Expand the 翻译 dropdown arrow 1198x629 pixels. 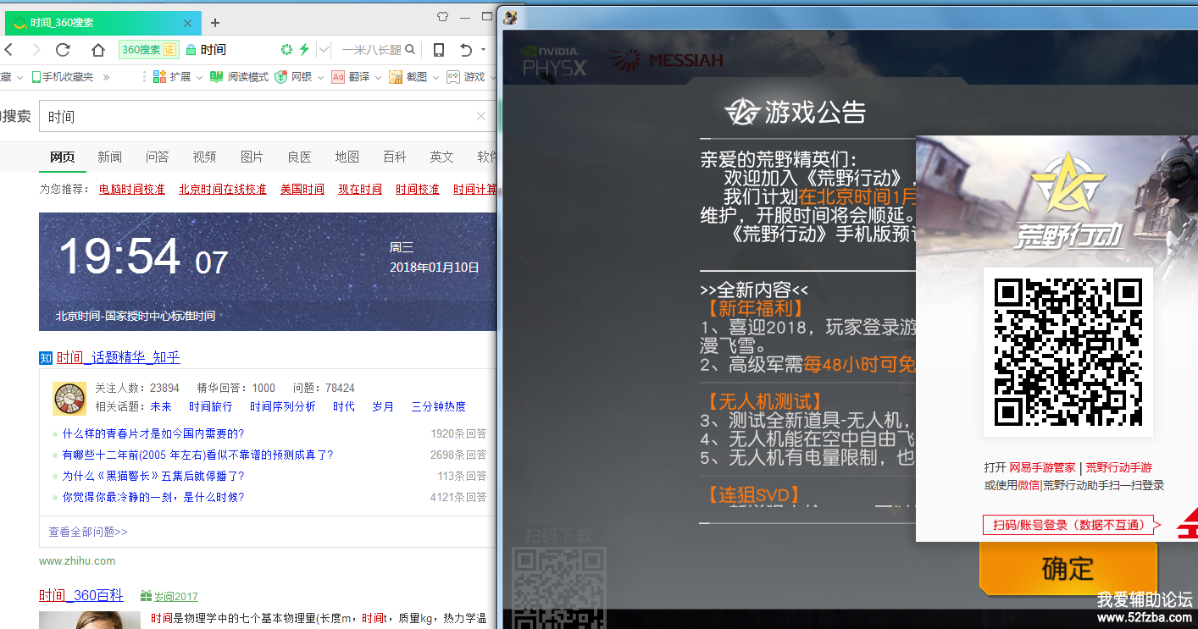coord(378,77)
